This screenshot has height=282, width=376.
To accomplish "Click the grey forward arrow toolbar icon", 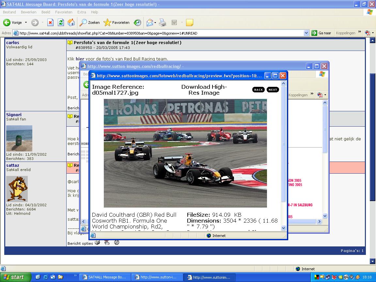I will [35, 23].
